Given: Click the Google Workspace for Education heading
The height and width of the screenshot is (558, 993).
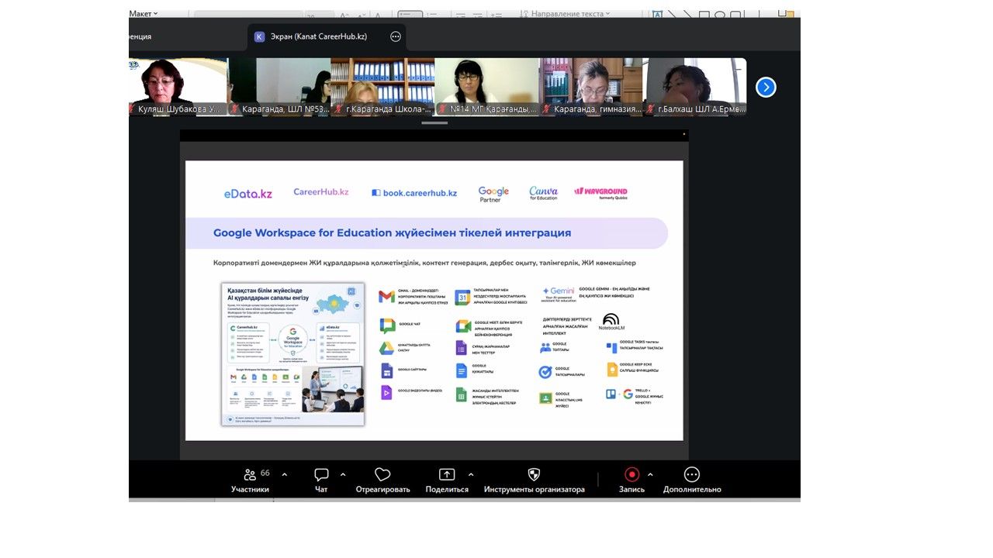Looking at the screenshot, I should [x=393, y=232].
